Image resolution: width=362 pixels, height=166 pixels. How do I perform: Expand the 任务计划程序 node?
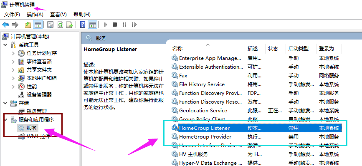pos(13,53)
